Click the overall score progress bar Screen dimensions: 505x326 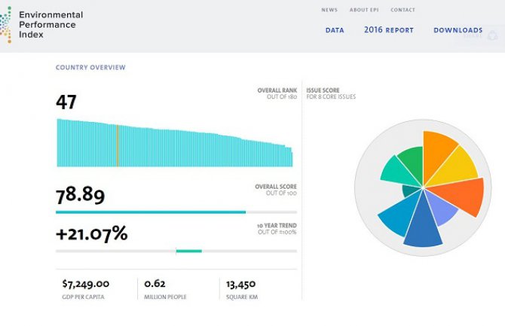point(151,212)
